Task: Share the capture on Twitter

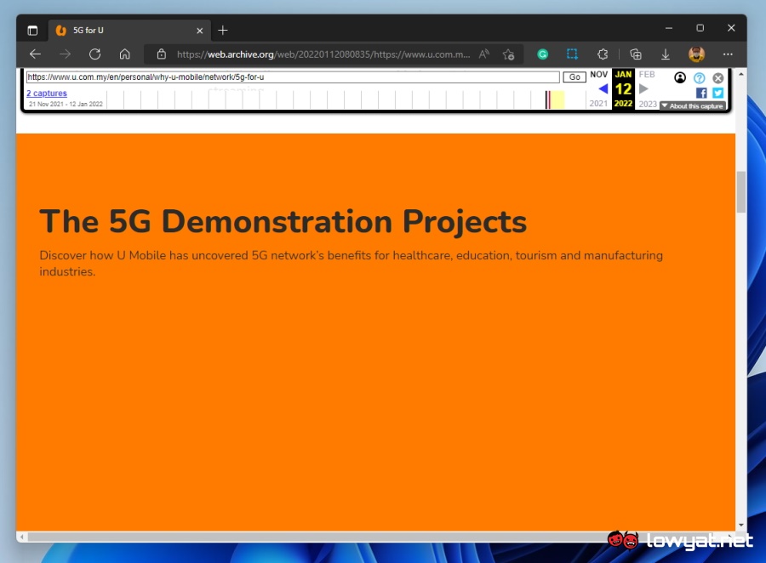Action: pyautogui.click(x=717, y=93)
